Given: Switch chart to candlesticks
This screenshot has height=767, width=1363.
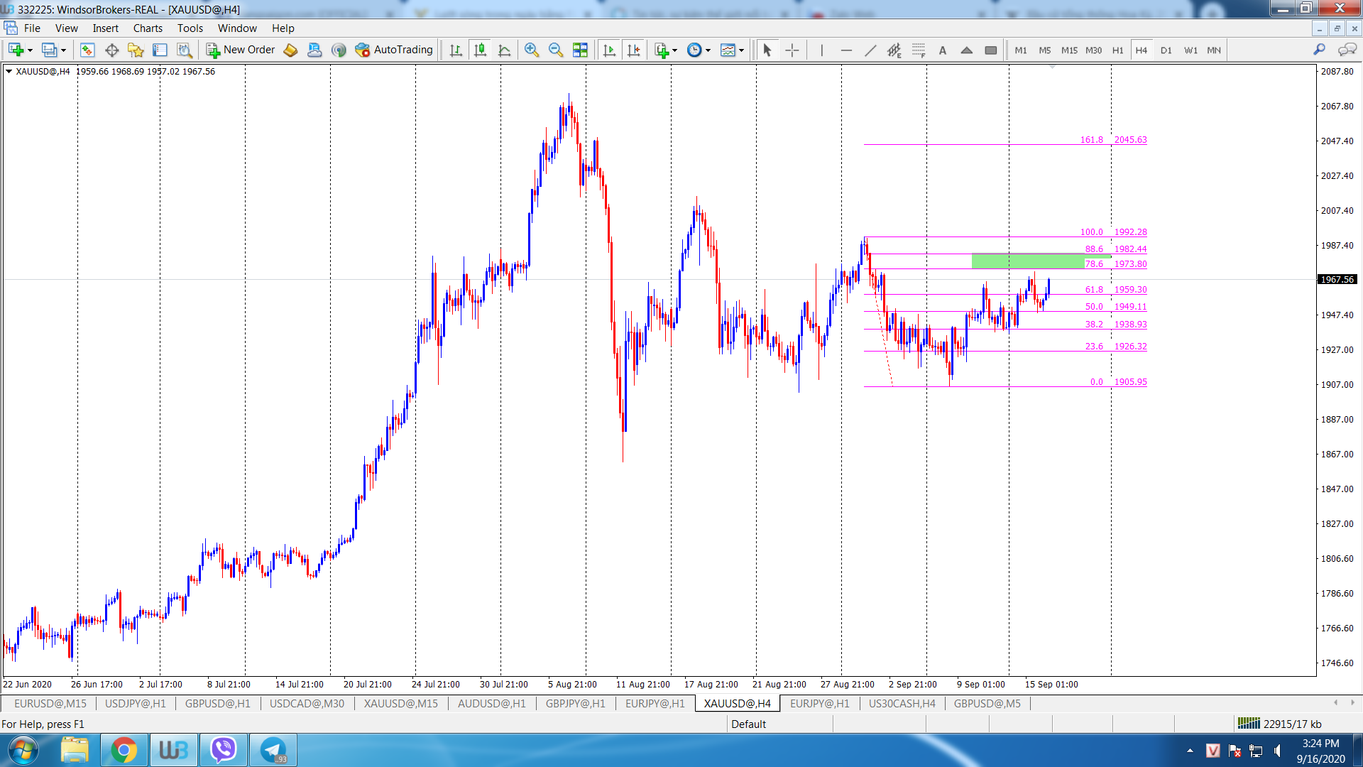Looking at the screenshot, I should 480,50.
